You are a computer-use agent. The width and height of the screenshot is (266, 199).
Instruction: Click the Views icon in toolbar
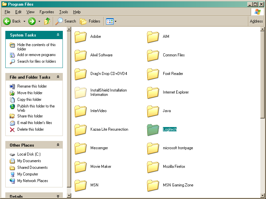click(x=110, y=22)
